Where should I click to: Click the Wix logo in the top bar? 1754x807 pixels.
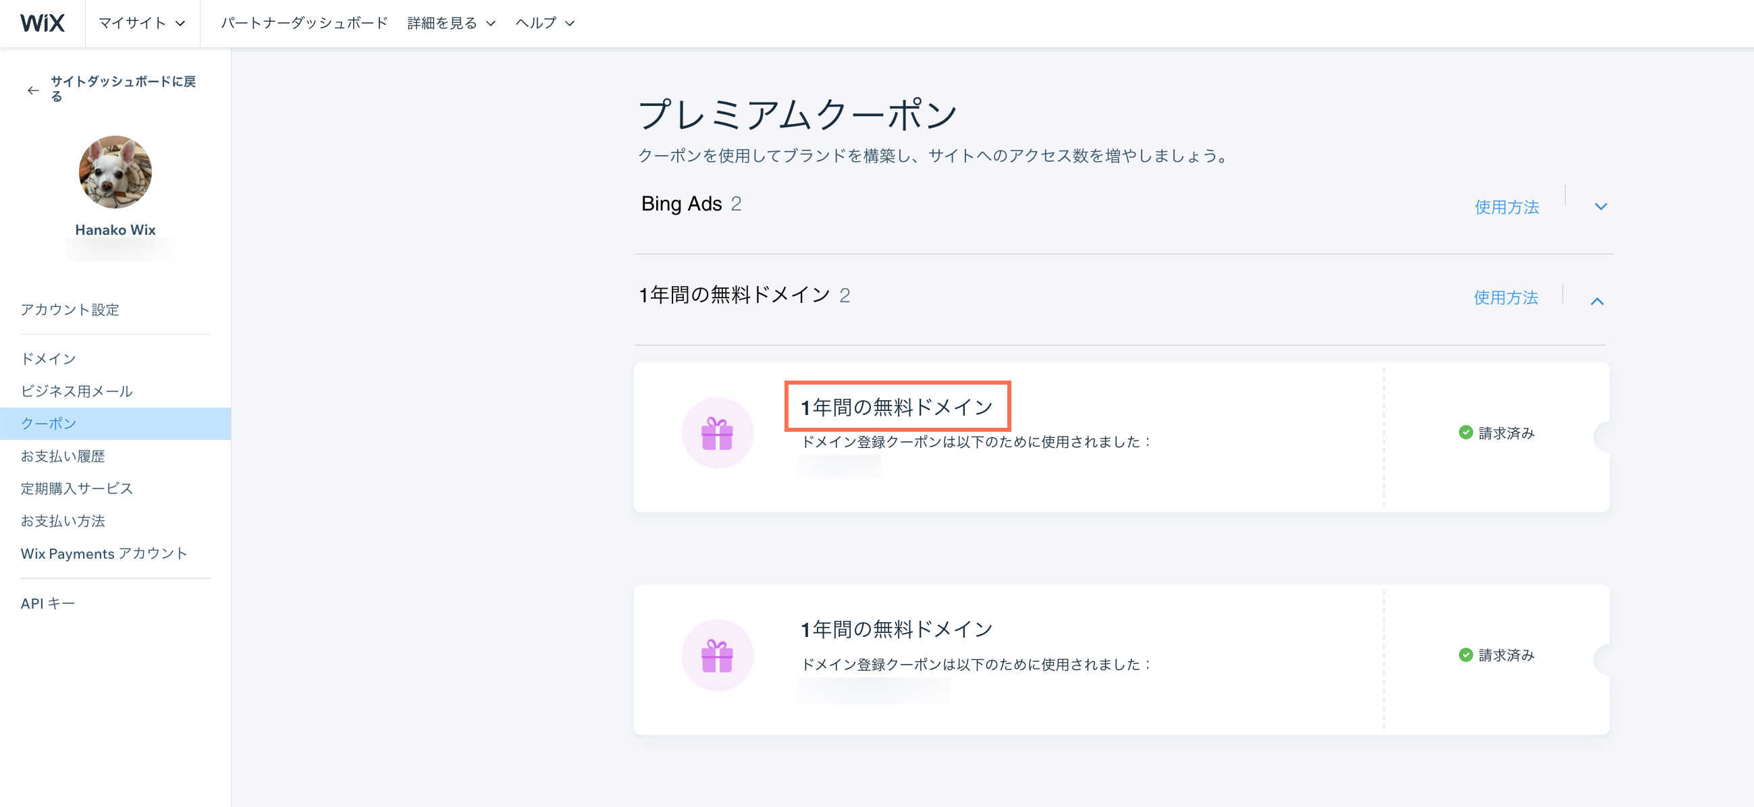point(43,22)
